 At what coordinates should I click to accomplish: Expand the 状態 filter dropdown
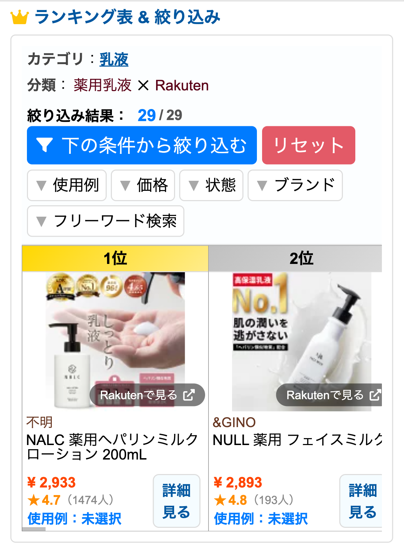pyautogui.click(x=211, y=185)
